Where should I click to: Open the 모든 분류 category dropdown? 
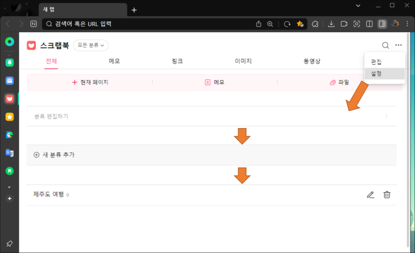tap(91, 45)
